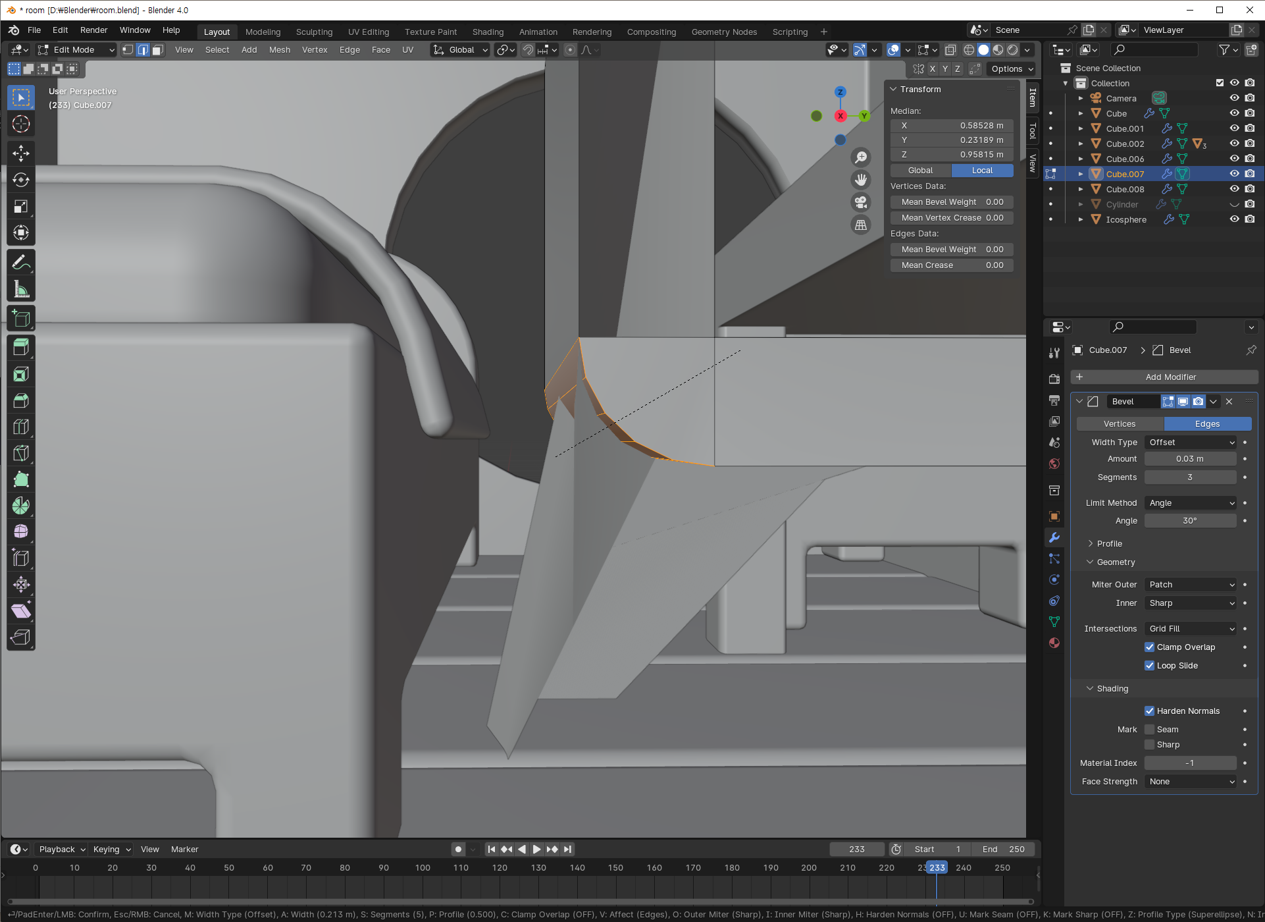The height and width of the screenshot is (922, 1265).
Task: Disable Cube.006 in renders
Action: (1250, 159)
